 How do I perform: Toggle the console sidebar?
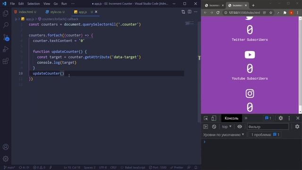206,127
